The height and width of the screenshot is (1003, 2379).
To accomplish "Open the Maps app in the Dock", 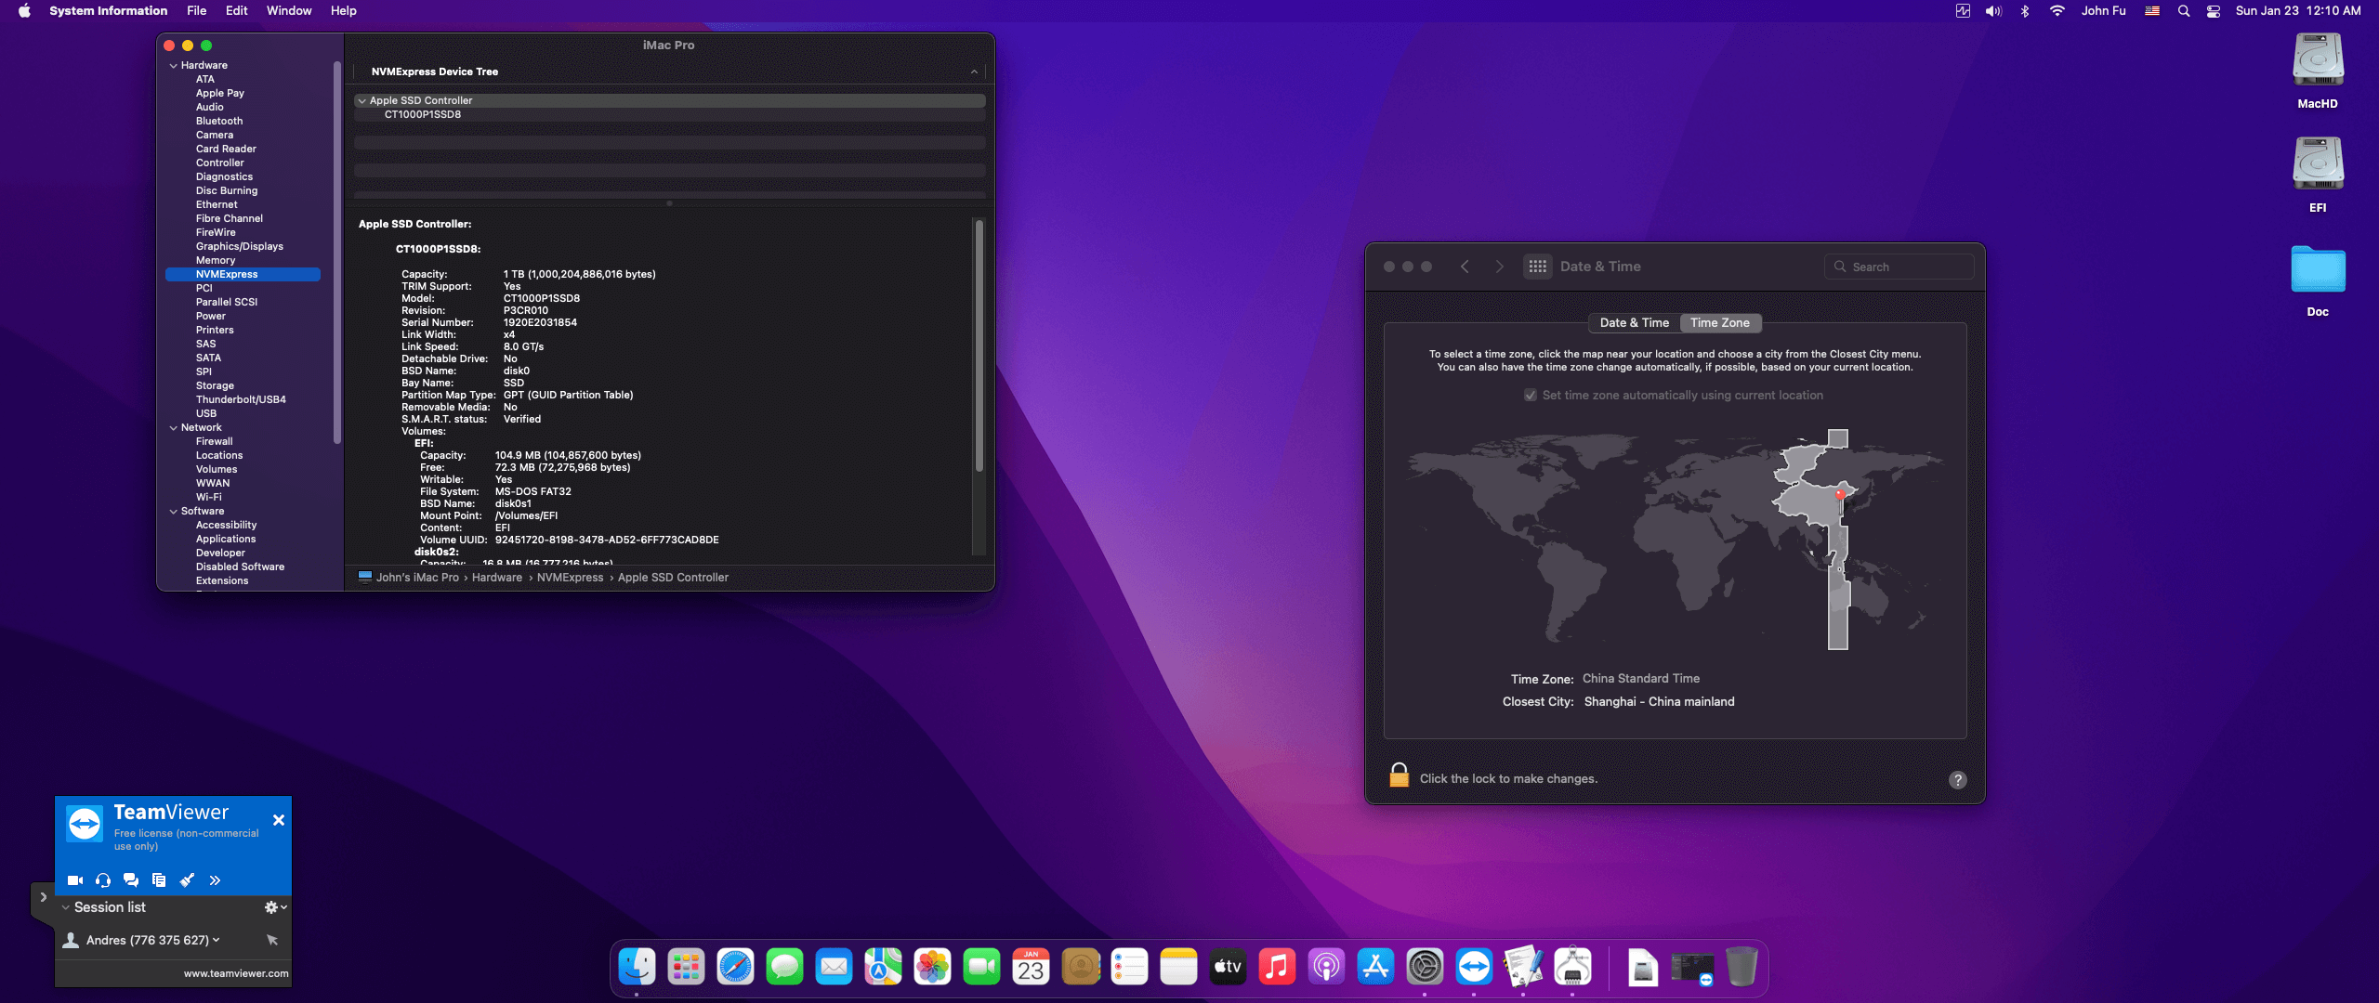I will [884, 967].
